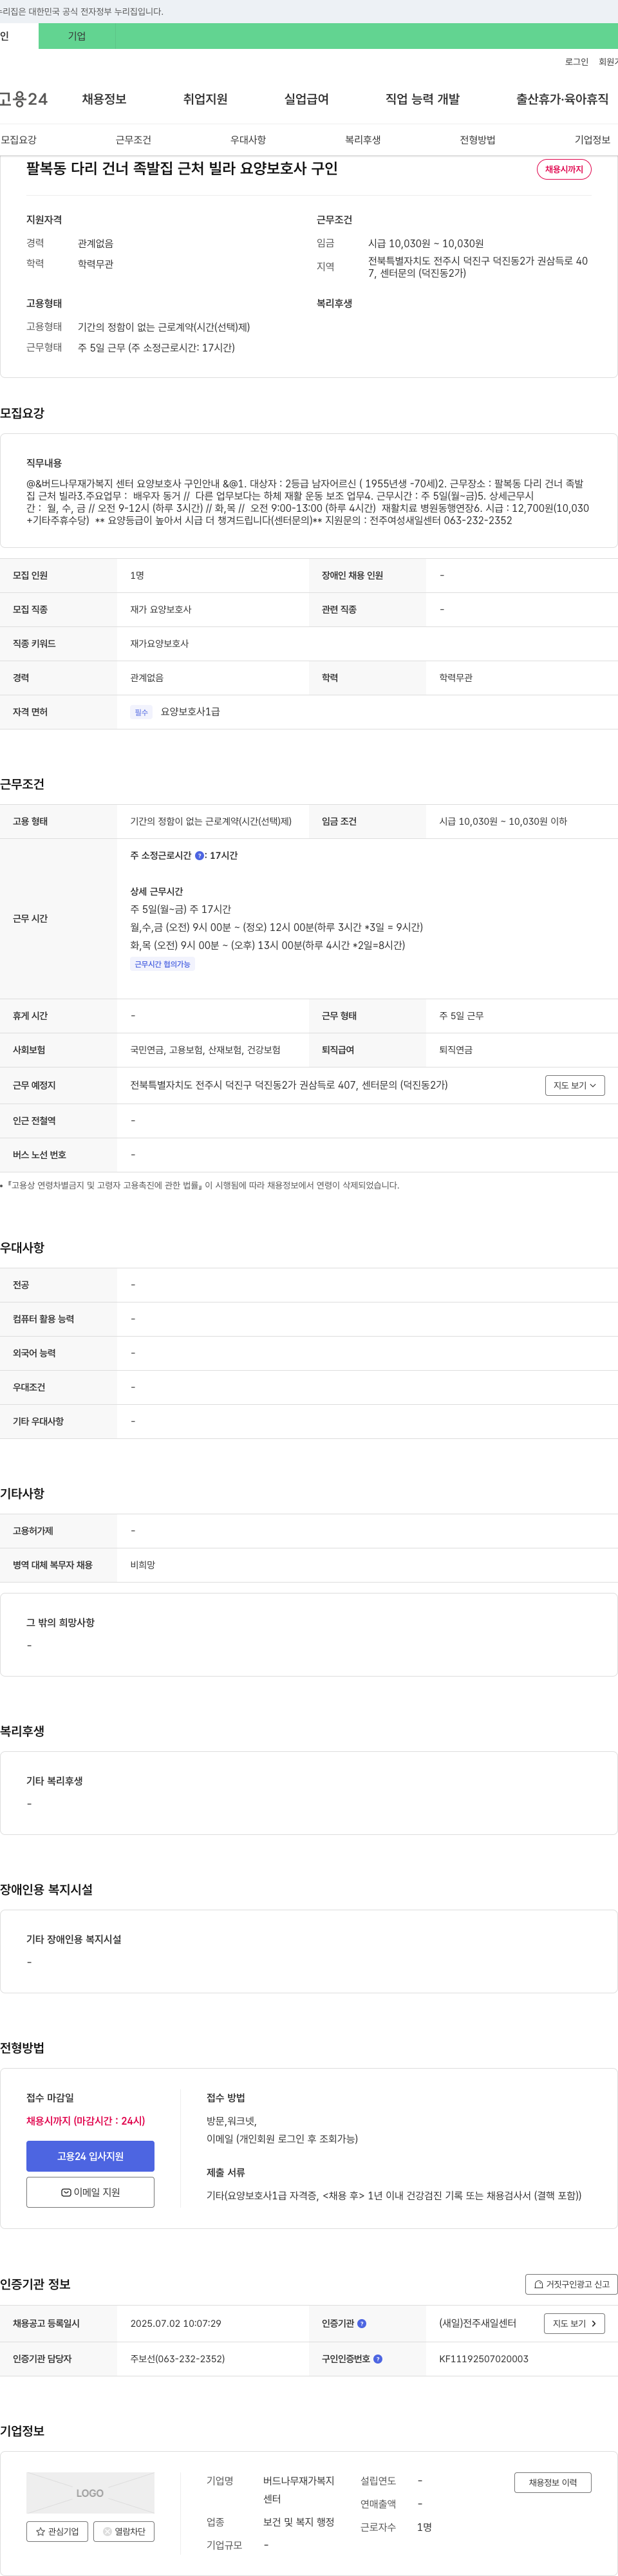Open the 직업 능력 개발 menu
The width and height of the screenshot is (618, 2576).
click(x=422, y=99)
